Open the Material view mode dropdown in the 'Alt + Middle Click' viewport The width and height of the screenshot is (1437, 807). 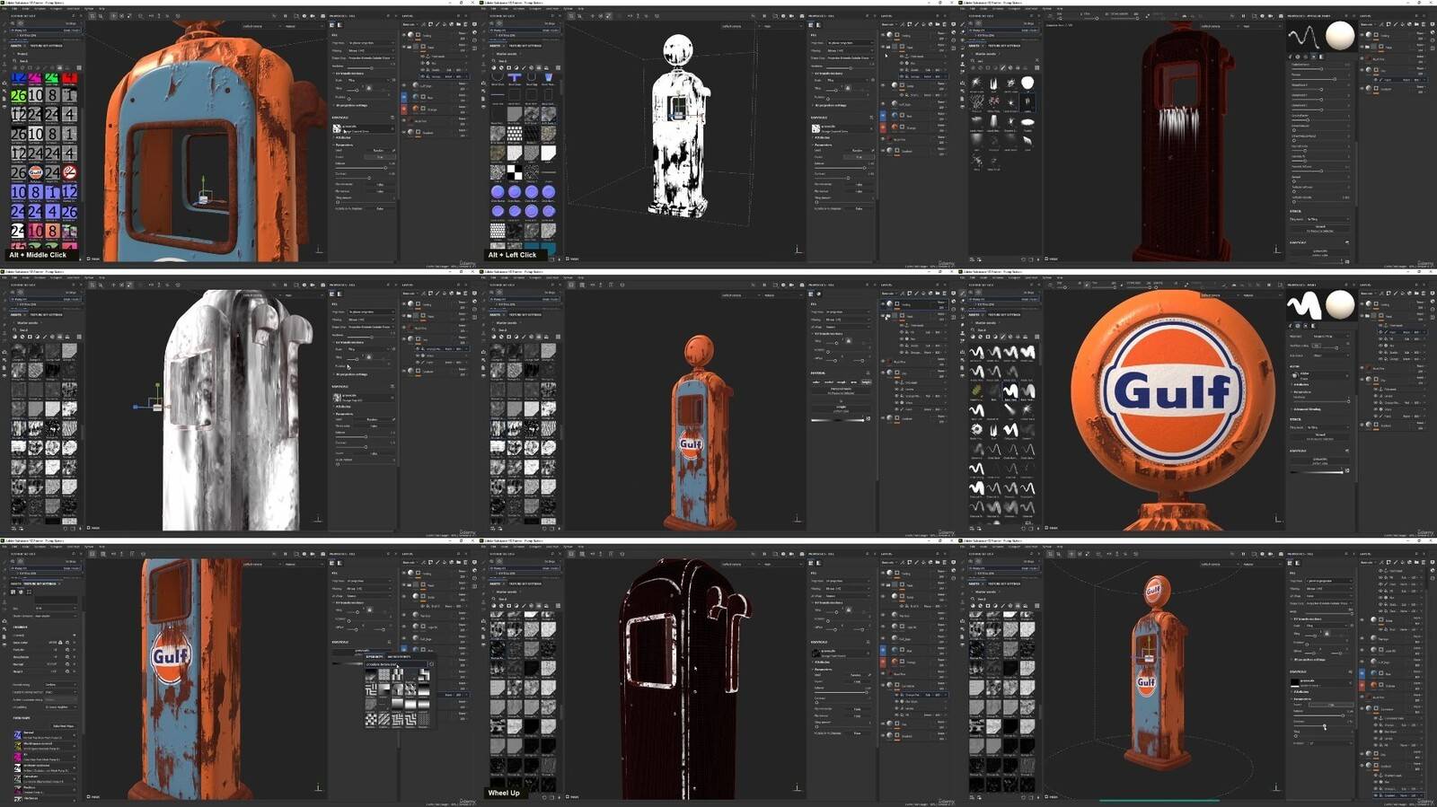[304, 26]
